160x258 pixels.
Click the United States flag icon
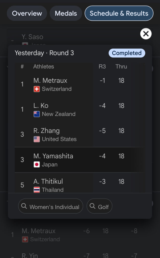37,139
